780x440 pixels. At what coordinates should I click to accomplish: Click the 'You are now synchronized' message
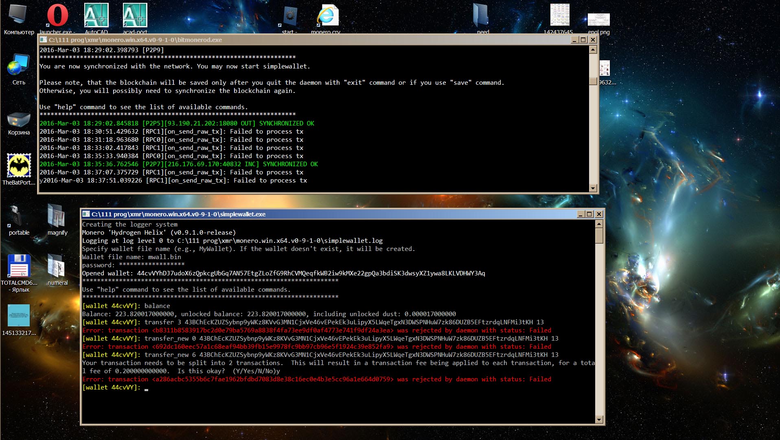[x=175, y=66]
